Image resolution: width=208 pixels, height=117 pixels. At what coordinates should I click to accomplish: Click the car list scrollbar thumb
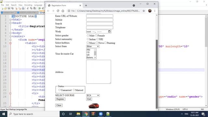(x=95, y=53)
